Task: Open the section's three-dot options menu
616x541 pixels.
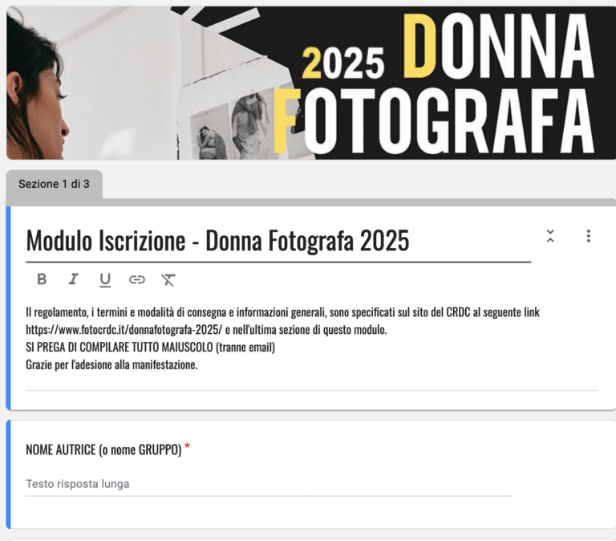Action: click(588, 236)
